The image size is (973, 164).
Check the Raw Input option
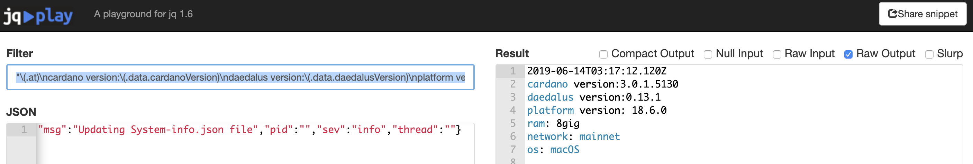776,54
